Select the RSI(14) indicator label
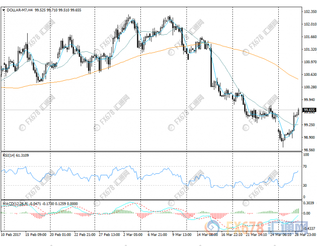 (15, 155)
